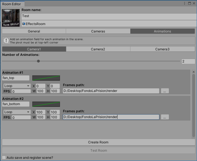The height and width of the screenshot is (161, 197).
Task: Switch to the Cameras tab
Action: 98,31
